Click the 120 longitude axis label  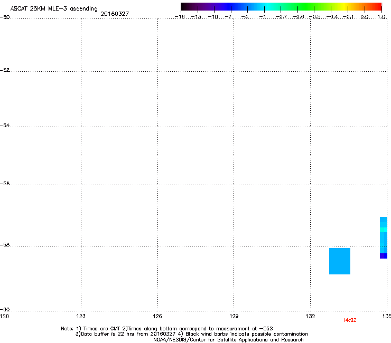pos(4,316)
